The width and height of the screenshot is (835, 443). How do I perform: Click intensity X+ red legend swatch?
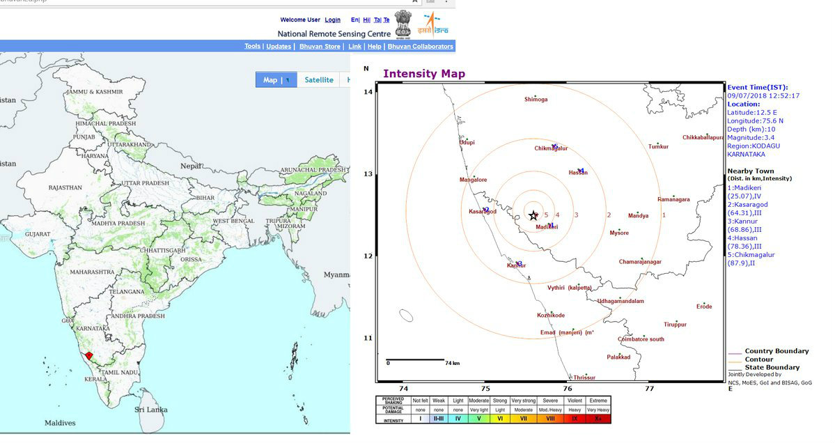[598, 419]
